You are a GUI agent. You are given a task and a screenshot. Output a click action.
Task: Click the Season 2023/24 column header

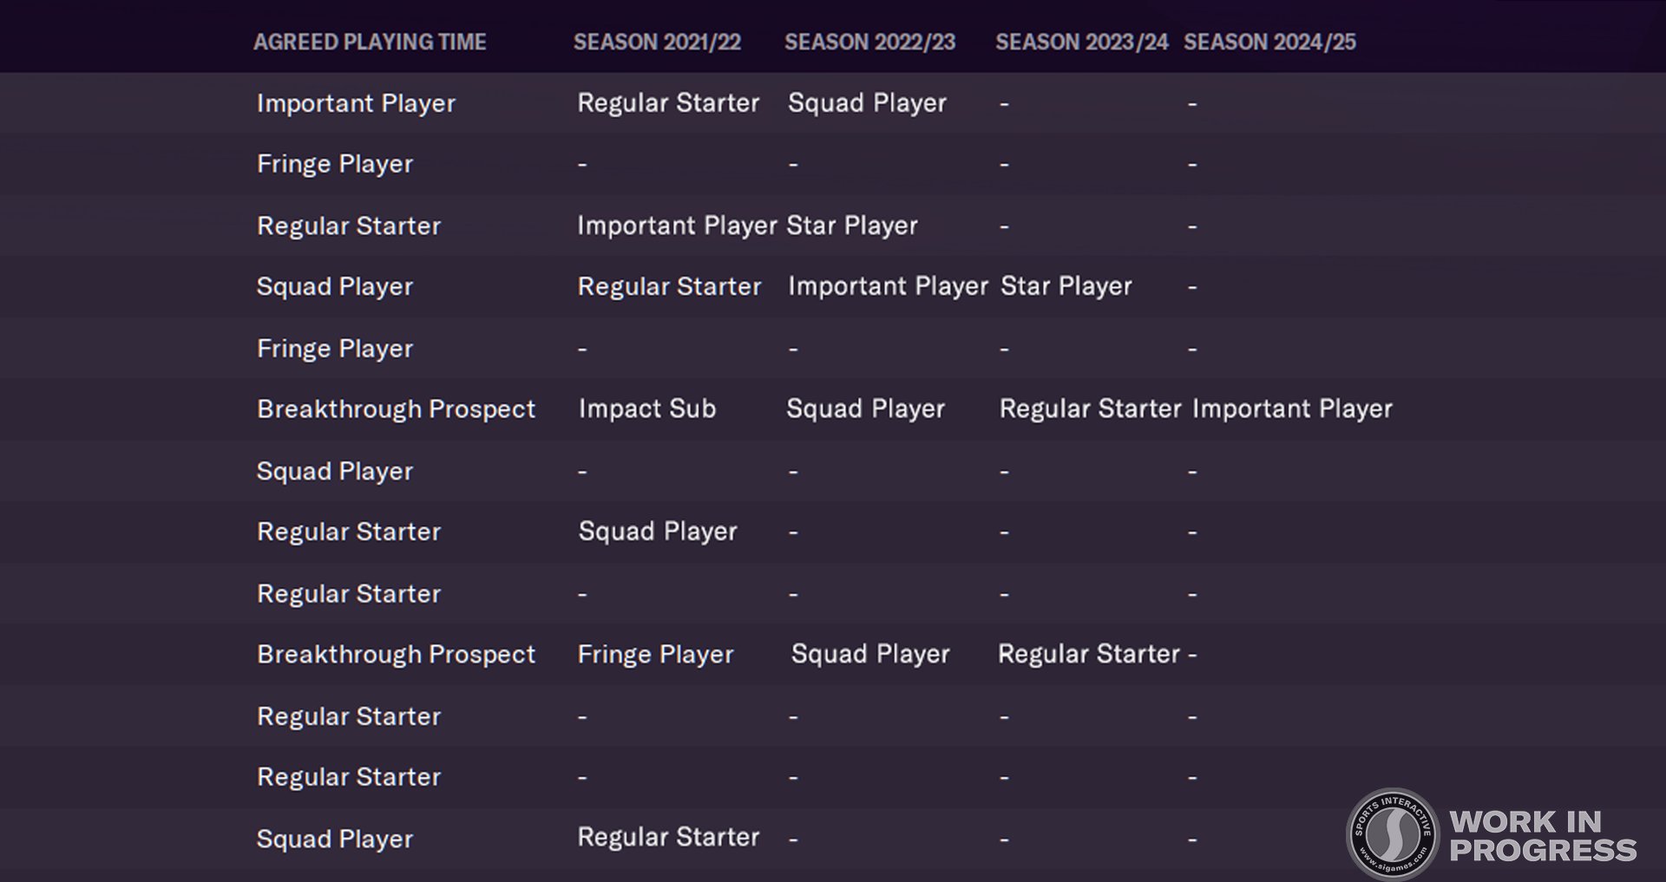1081,42
